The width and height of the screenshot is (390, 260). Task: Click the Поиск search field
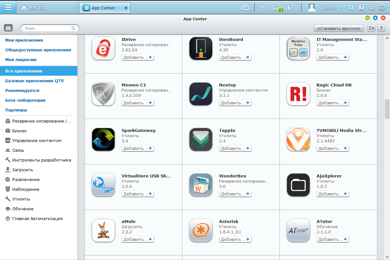tap(50, 28)
